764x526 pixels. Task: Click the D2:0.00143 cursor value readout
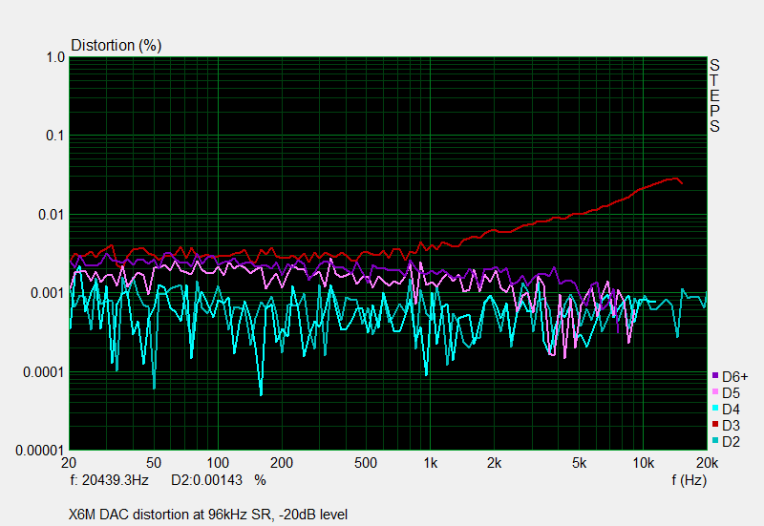point(206,480)
